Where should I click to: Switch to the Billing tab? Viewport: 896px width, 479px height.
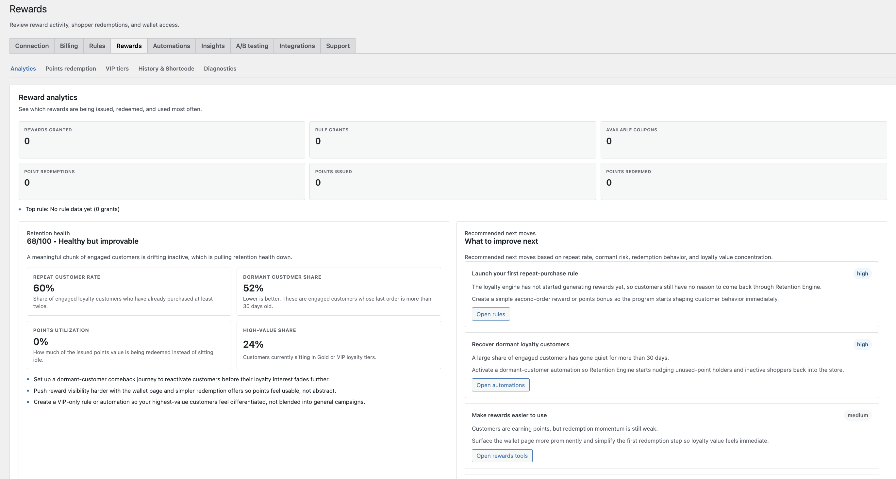tap(69, 46)
